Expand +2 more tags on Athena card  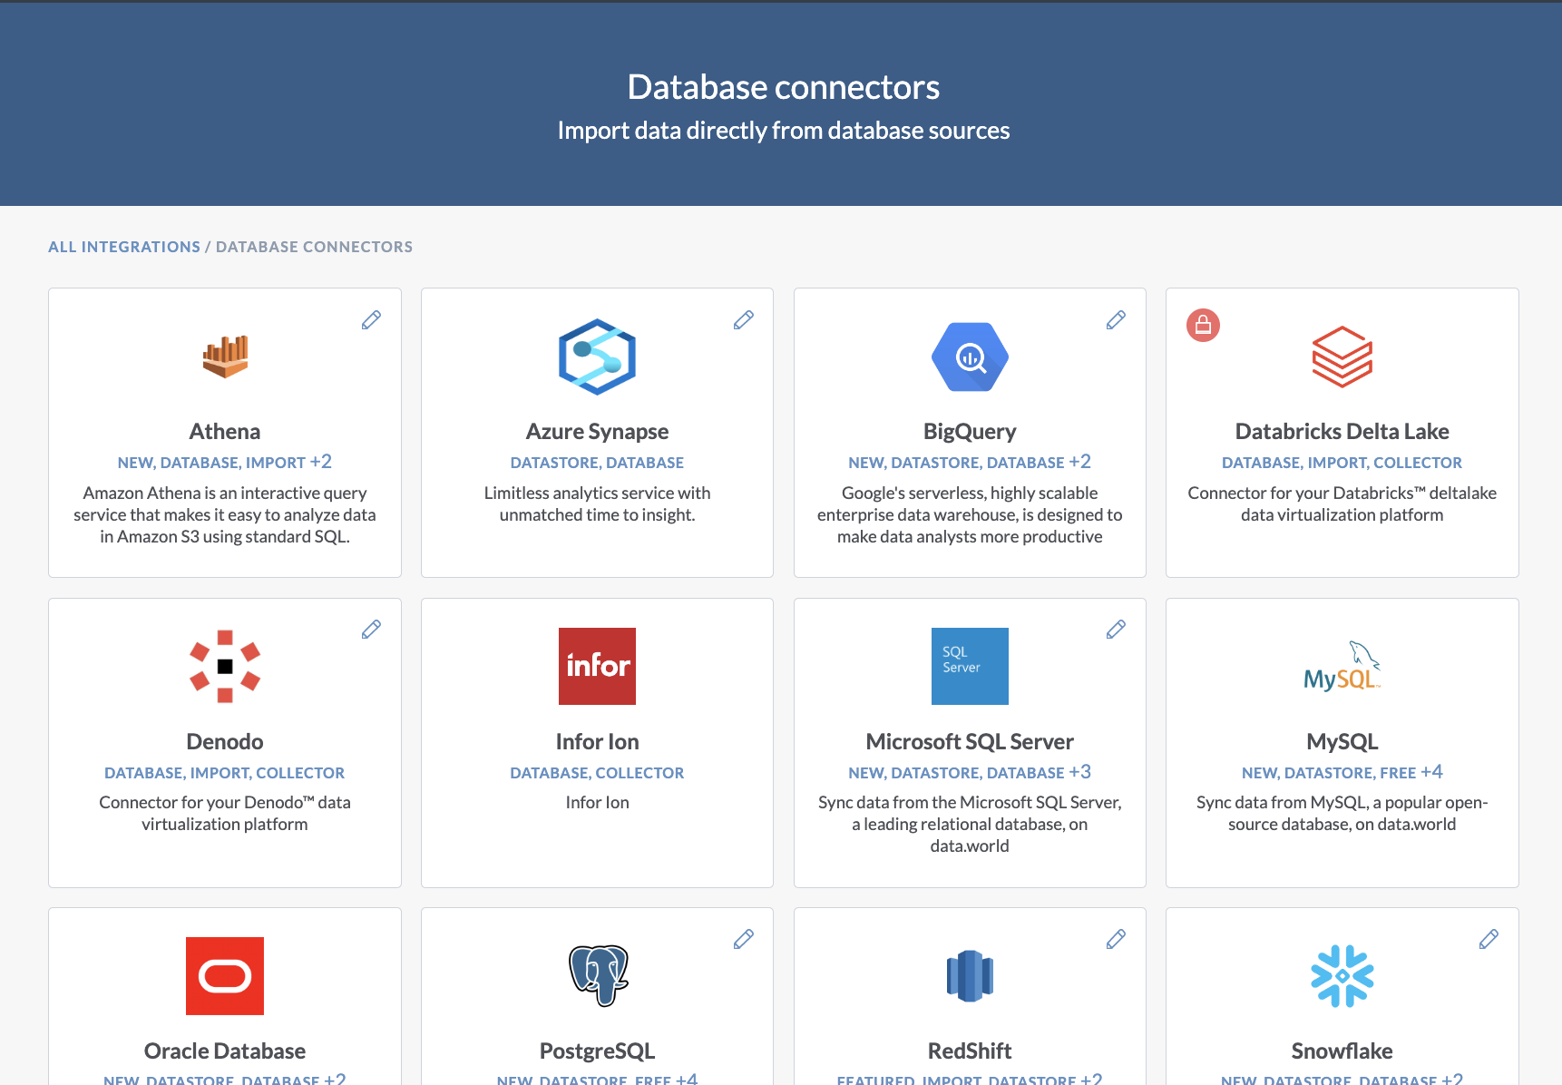coord(321,462)
